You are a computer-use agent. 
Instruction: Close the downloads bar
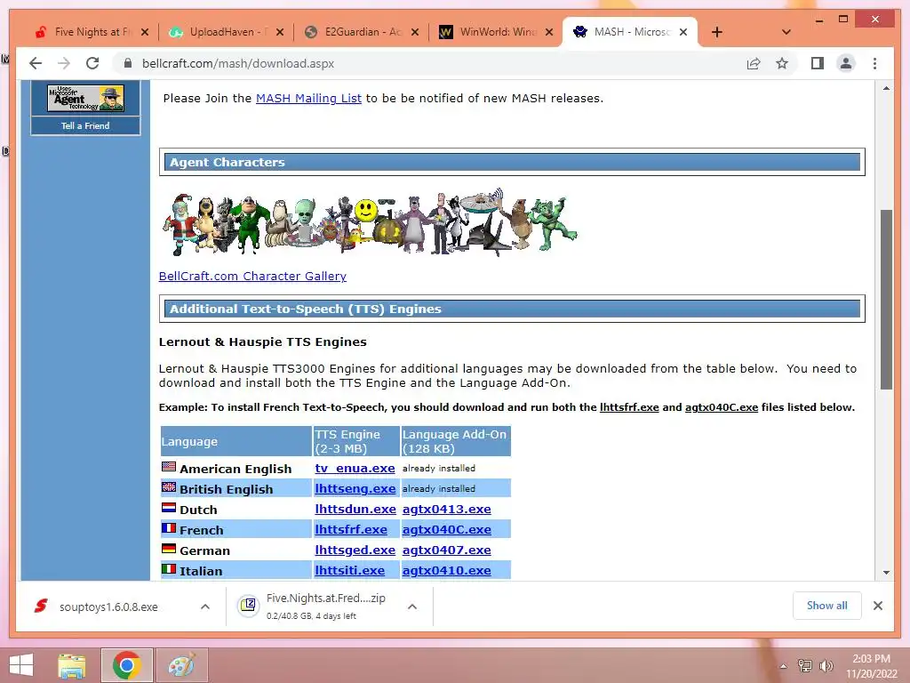tap(877, 606)
